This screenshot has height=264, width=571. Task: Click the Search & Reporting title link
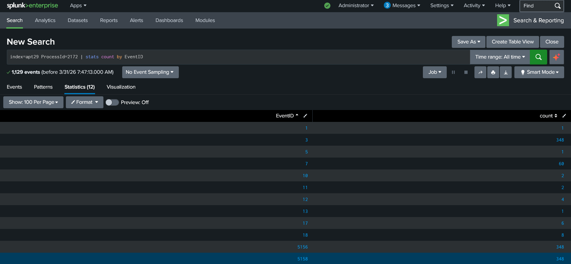click(x=539, y=20)
